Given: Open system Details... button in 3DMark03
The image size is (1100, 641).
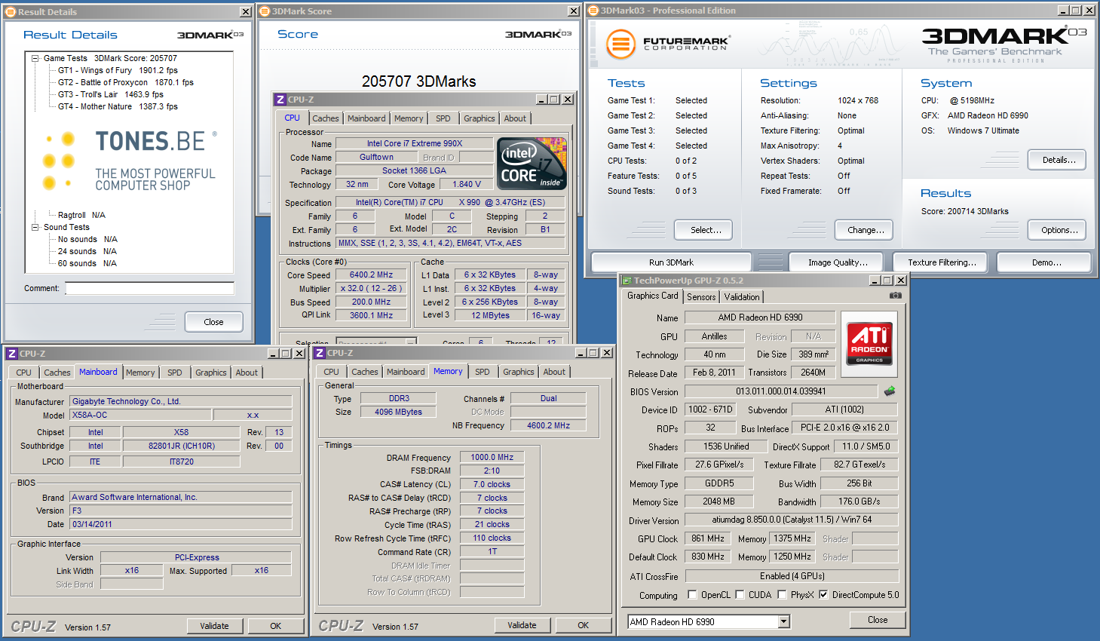Looking at the screenshot, I should [x=1059, y=160].
